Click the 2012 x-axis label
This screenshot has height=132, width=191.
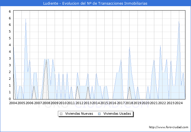coord(79,103)
